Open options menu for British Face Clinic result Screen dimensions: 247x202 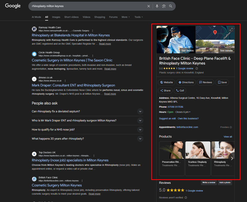tap(82, 181)
